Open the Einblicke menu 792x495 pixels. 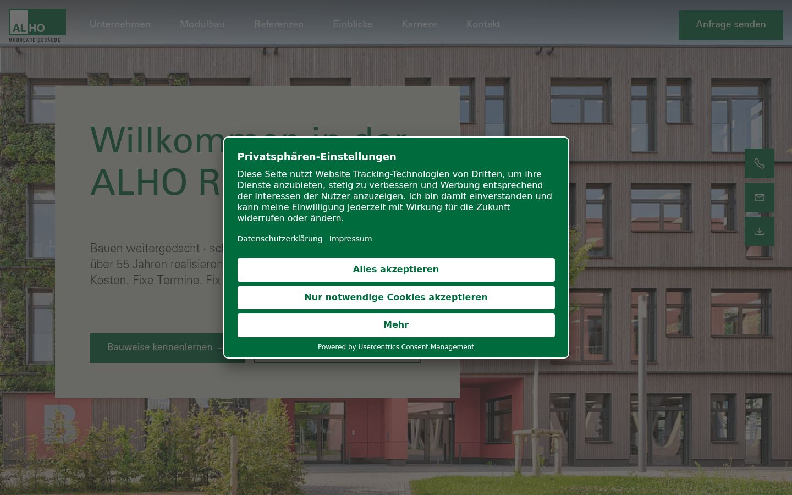(353, 24)
